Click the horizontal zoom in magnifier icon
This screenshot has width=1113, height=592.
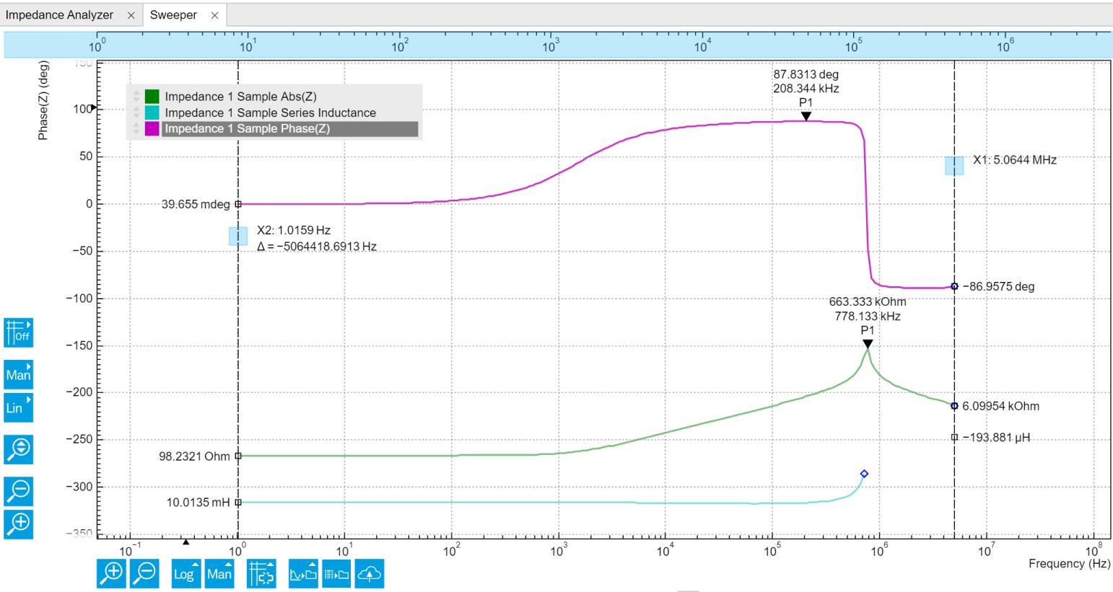coord(111,573)
